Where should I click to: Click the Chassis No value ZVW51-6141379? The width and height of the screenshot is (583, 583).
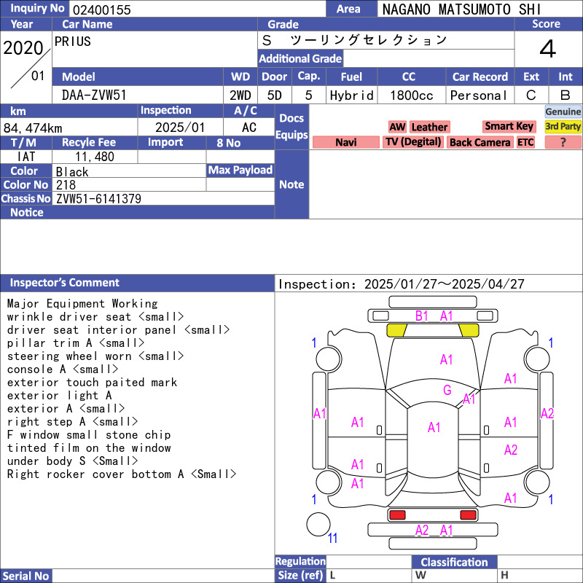(98, 198)
